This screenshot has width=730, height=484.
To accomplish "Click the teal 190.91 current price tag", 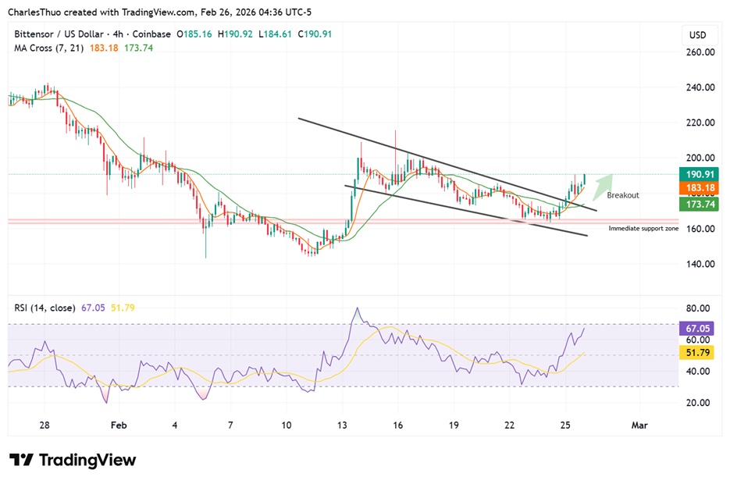I will click(698, 175).
